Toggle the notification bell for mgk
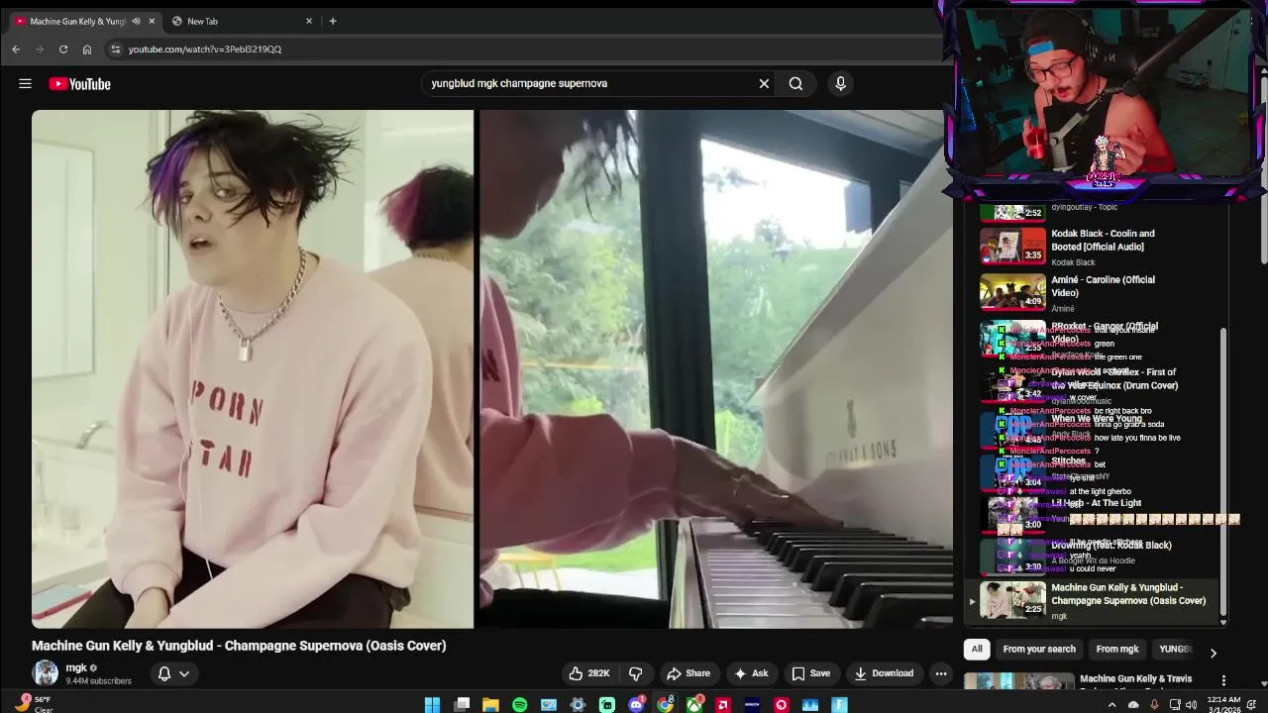The image size is (1268, 713). point(164,673)
